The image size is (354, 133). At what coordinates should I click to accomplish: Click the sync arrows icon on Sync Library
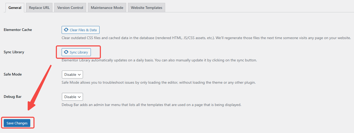pyautogui.click(x=66, y=52)
